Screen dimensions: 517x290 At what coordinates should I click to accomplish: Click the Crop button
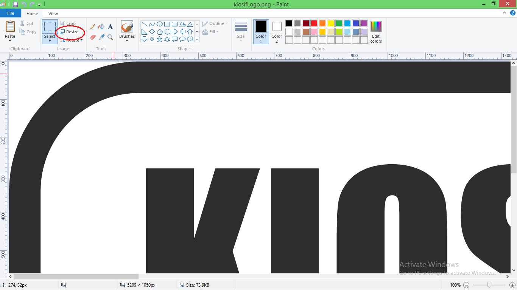click(x=68, y=23)
